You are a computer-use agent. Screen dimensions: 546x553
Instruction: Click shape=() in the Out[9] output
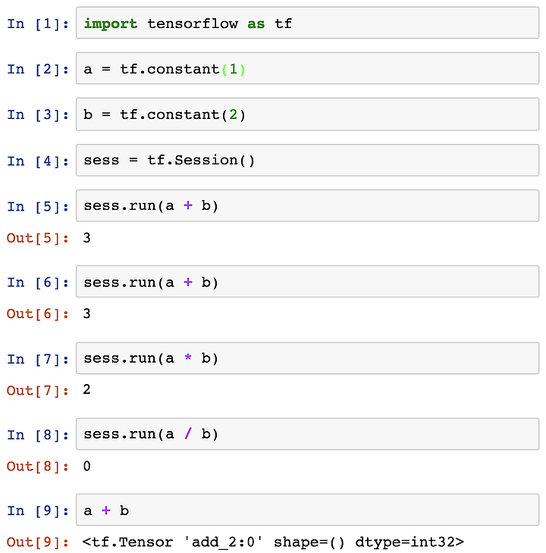pyautogui.click(x=309, y=542)
